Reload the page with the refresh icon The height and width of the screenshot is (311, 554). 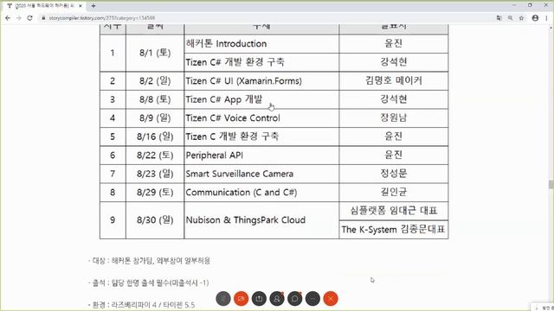pos(30,18)
